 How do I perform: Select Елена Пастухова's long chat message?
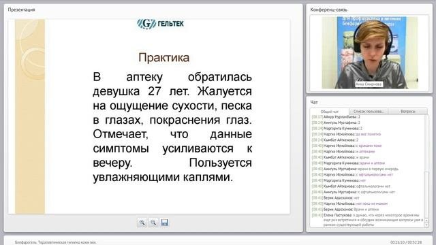tap(368, 220)
